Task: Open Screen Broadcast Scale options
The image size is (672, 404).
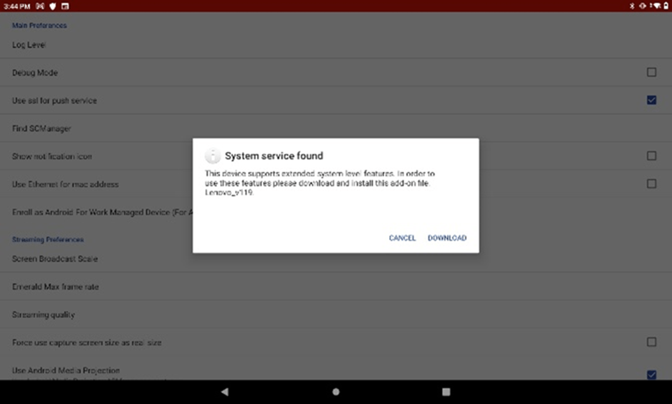Action: click(55, 259)
